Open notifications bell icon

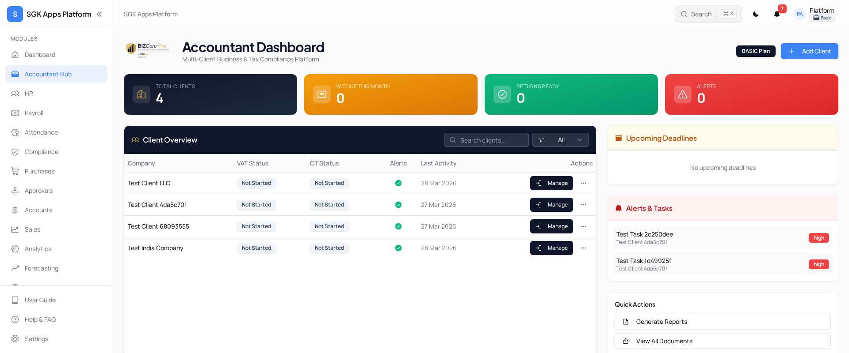click(x=777, y=14)
